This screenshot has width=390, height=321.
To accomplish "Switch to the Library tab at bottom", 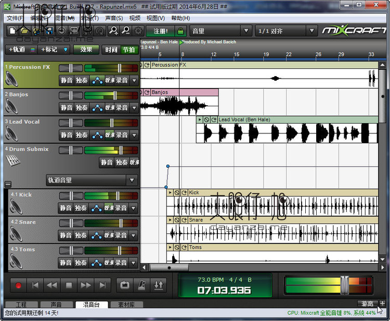I will pos(126,304).
